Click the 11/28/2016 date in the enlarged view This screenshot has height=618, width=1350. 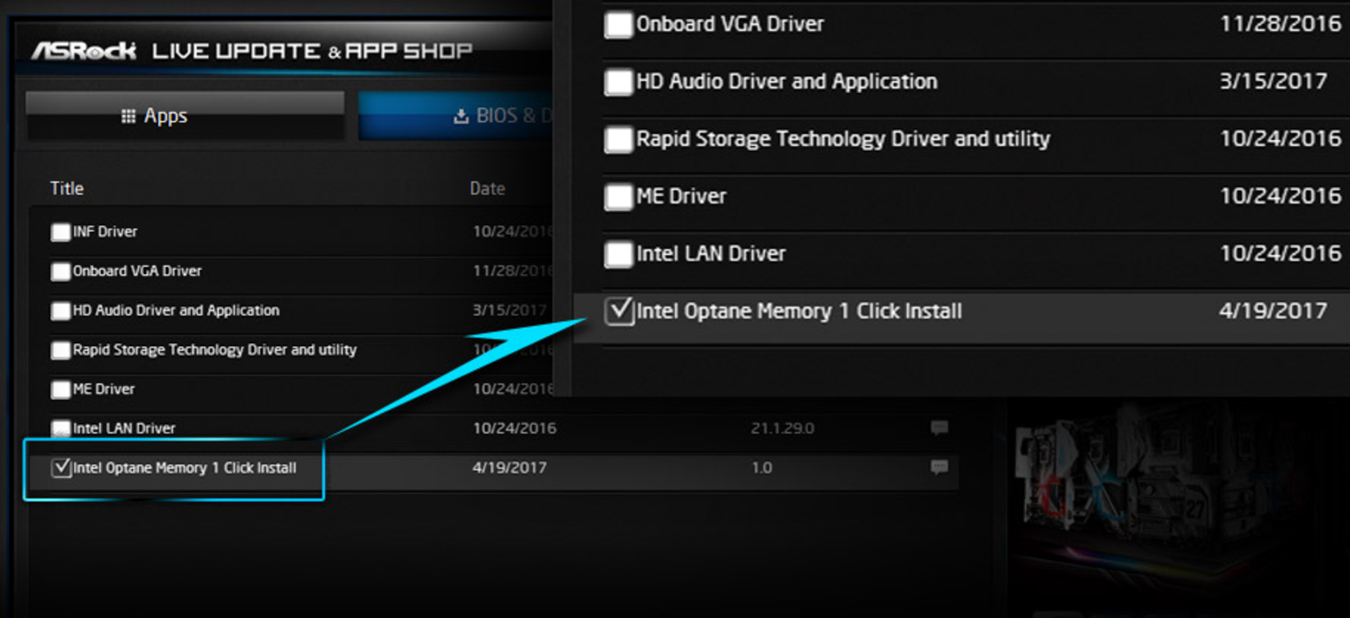(x=1280, y=24)
